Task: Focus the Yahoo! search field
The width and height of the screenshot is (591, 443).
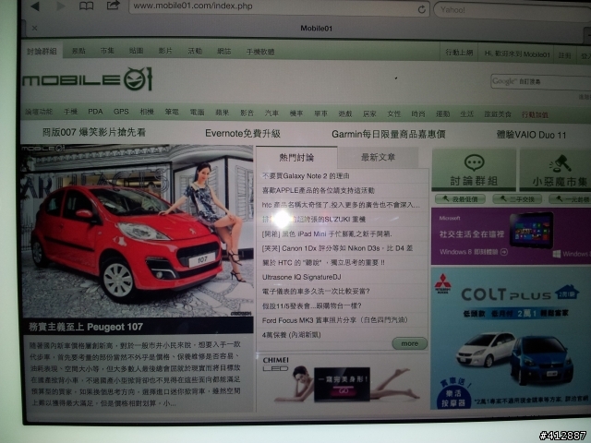Action: point(513,10)
